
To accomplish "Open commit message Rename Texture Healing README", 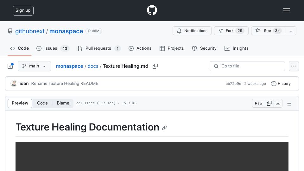I will pyautogui.click(x=65, y=83).
